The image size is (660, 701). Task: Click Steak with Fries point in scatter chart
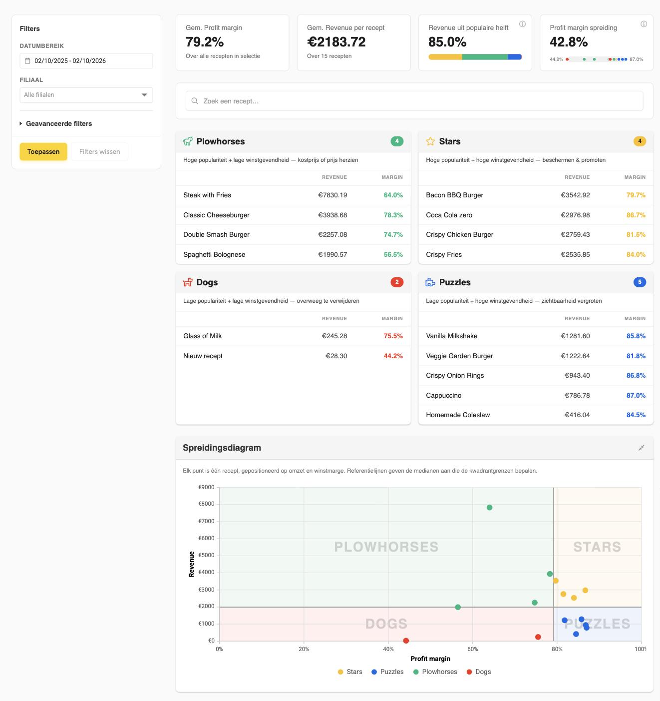click(x=489, y=508)
